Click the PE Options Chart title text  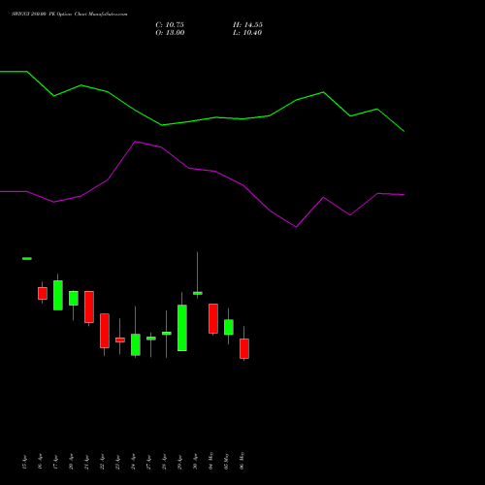point(70,15)
